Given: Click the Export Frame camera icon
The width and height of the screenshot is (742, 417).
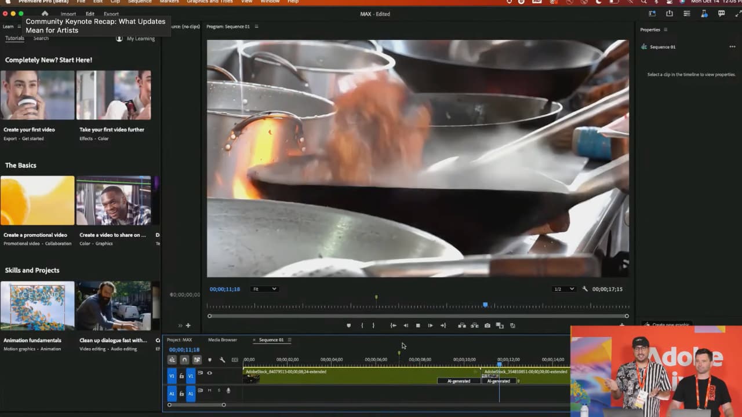Looking at the screenshot, I should click(x=488, y=325).
